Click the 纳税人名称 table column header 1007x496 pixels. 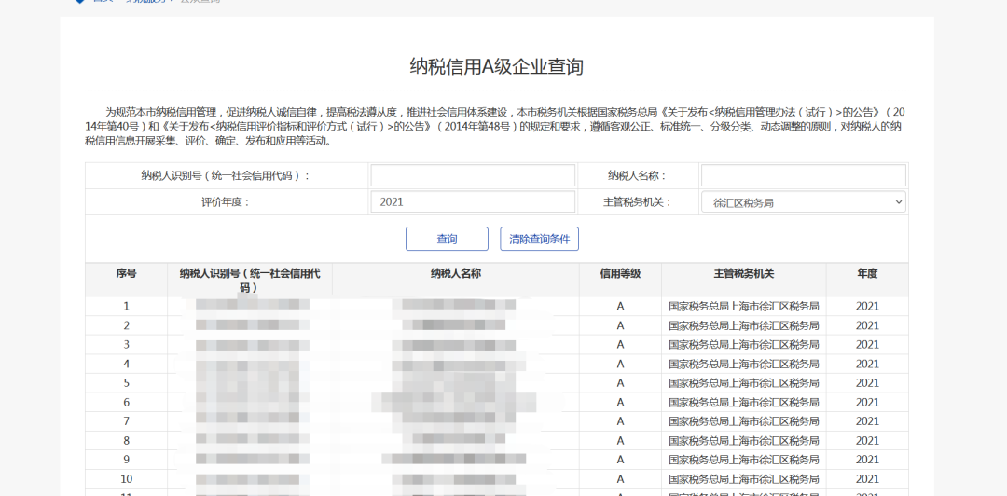coord(455,274)
